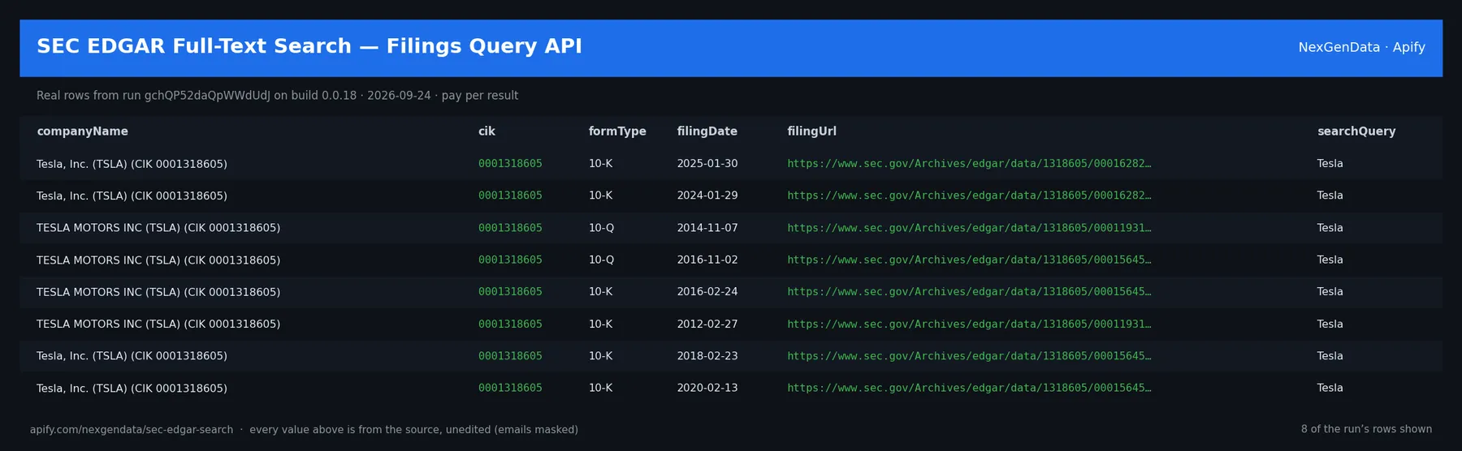The width and height of the screenshot is (1462, 451).
Task: Click the 10-Q form type in 2016-11-02 row
Action: [x=601, y=260]
